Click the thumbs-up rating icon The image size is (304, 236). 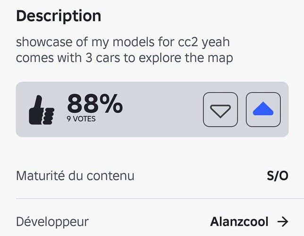coord(42,110)
